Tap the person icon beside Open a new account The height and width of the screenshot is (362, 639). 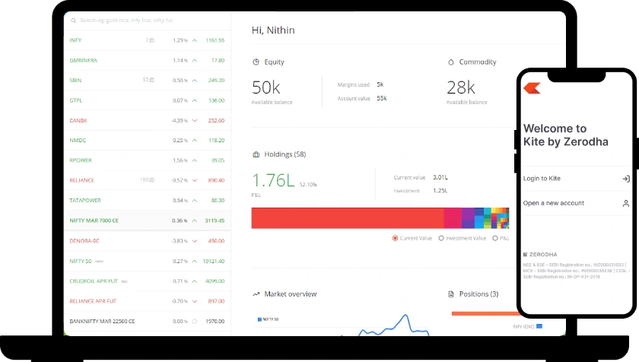tap(626, 203)
